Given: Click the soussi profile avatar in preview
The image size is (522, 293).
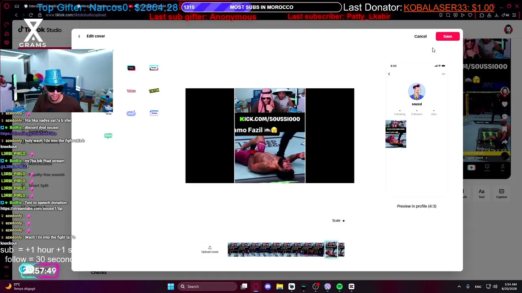Looking at the screenshot, I should [416, 92].
